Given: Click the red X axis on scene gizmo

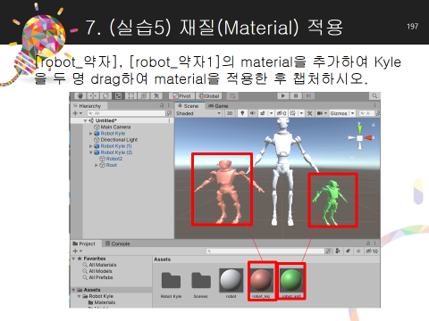Looking at the screenshot, I should 369,138.
